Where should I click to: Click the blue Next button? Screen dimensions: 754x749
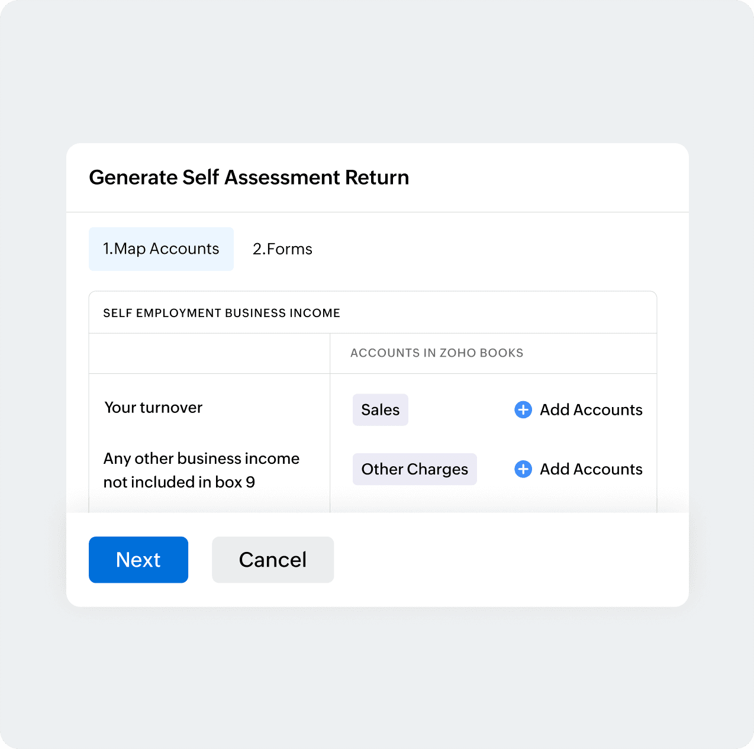tap(138, 560)
